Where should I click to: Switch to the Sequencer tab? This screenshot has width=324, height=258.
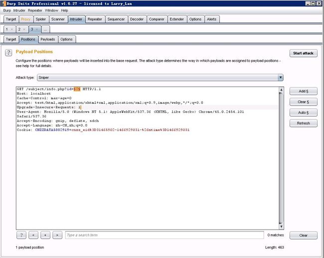pos(116,19)
